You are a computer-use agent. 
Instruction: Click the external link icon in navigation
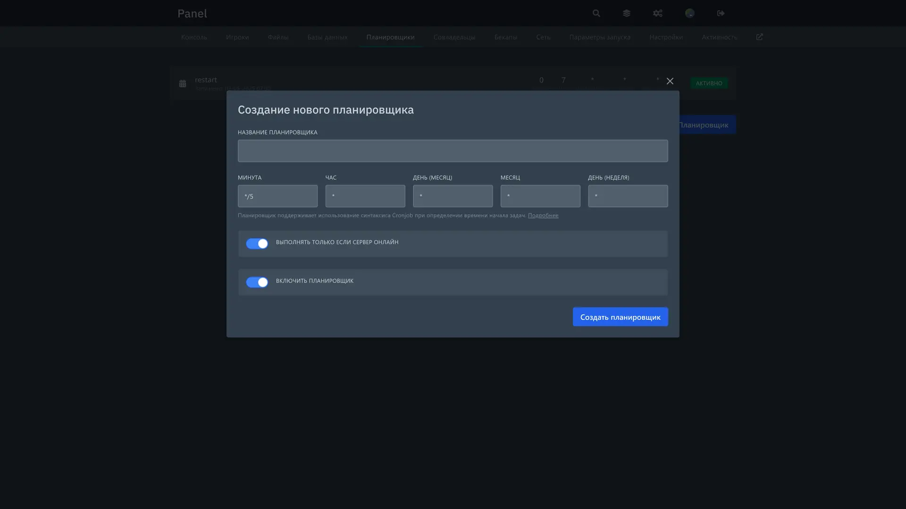(x=759, y=37)
